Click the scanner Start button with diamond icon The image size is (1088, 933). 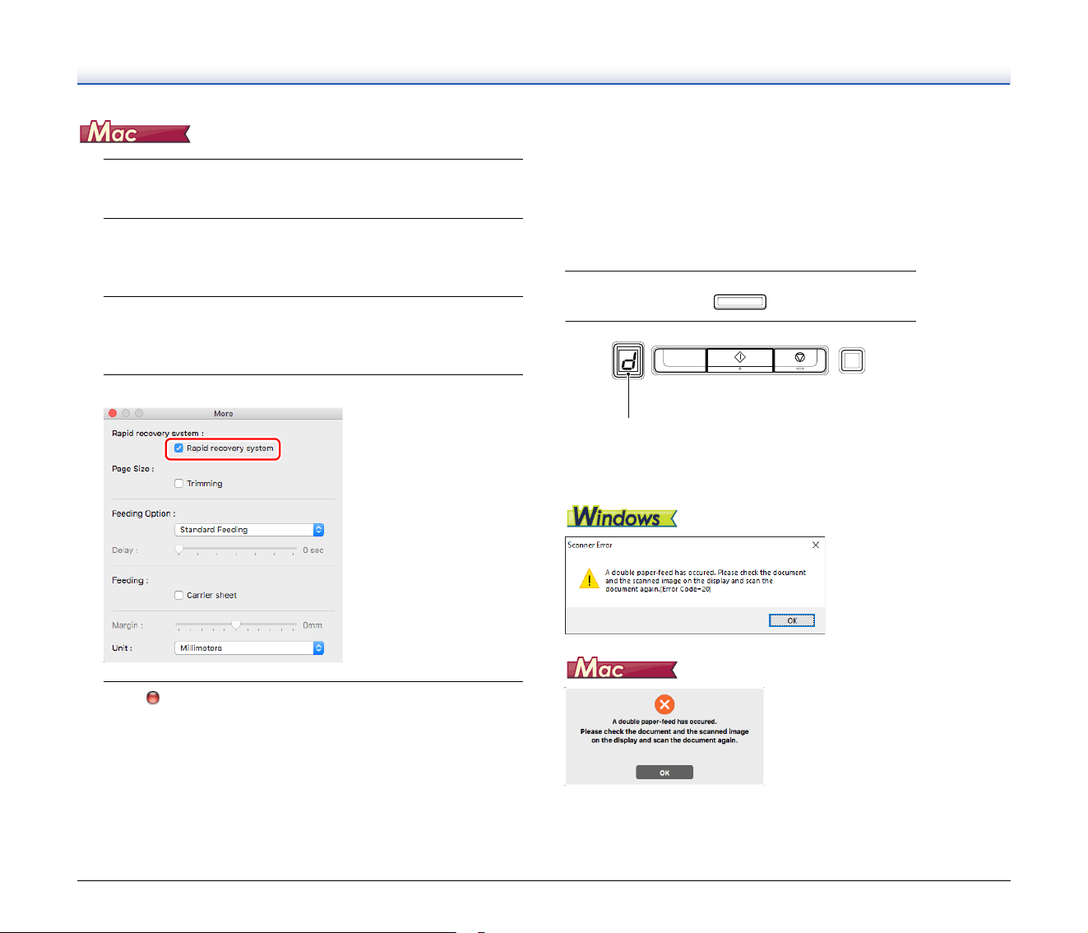click(x=740, y=360)
